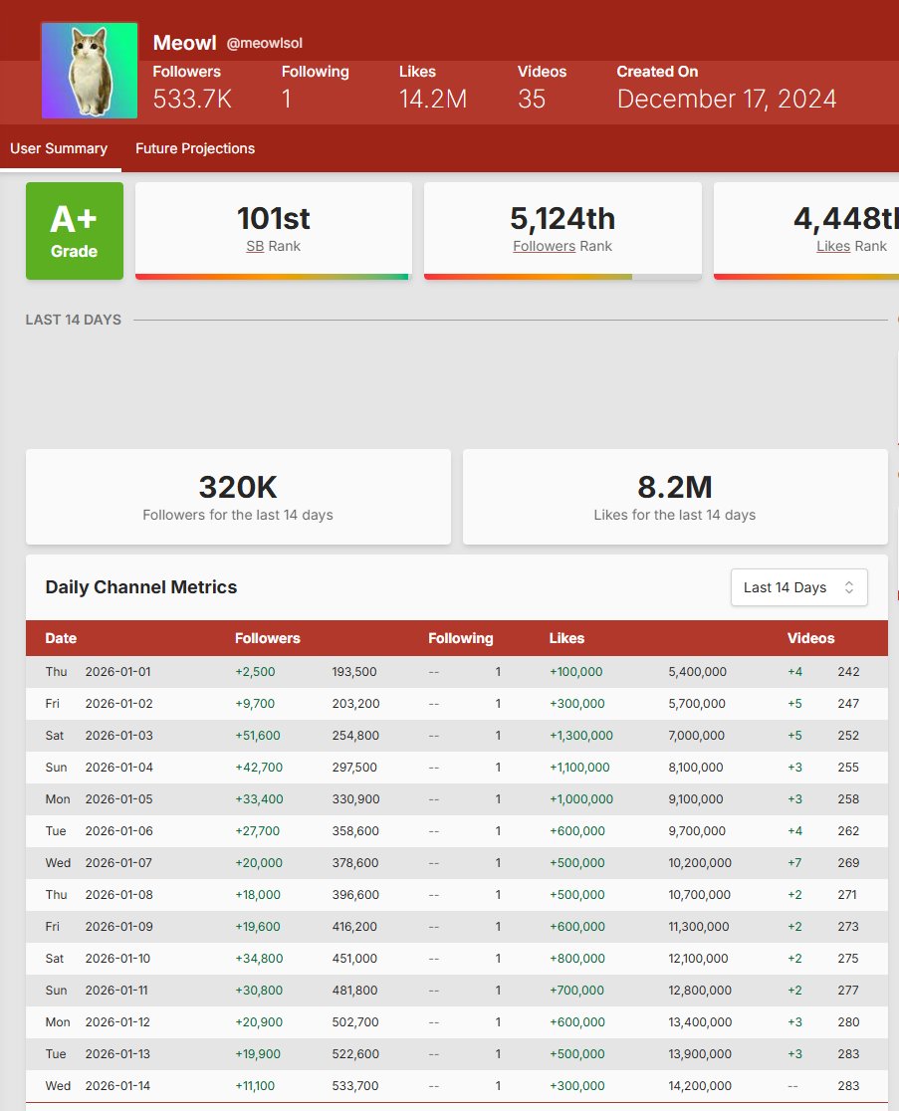
Task: Click the +19,900 followers gain value
Action: [258, 1054]
